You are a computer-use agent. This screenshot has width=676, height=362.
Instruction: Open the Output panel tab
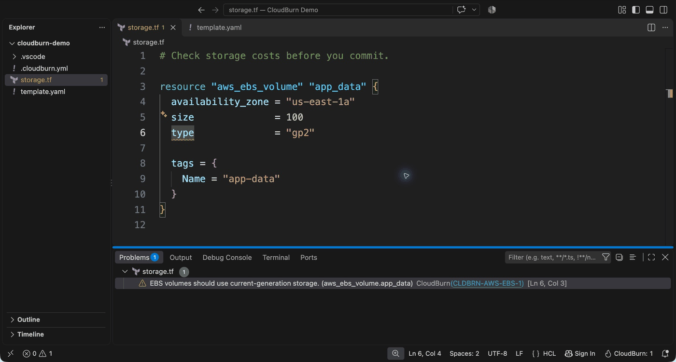[181, 257]
